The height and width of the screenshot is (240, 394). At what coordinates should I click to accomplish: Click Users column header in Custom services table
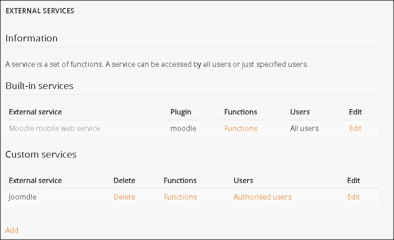coord(244,180)
